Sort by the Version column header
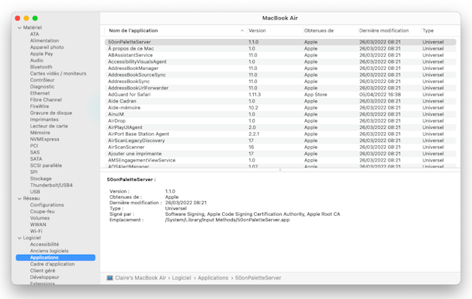The height and width of the screenshot is (299, 472). point(257,30)
